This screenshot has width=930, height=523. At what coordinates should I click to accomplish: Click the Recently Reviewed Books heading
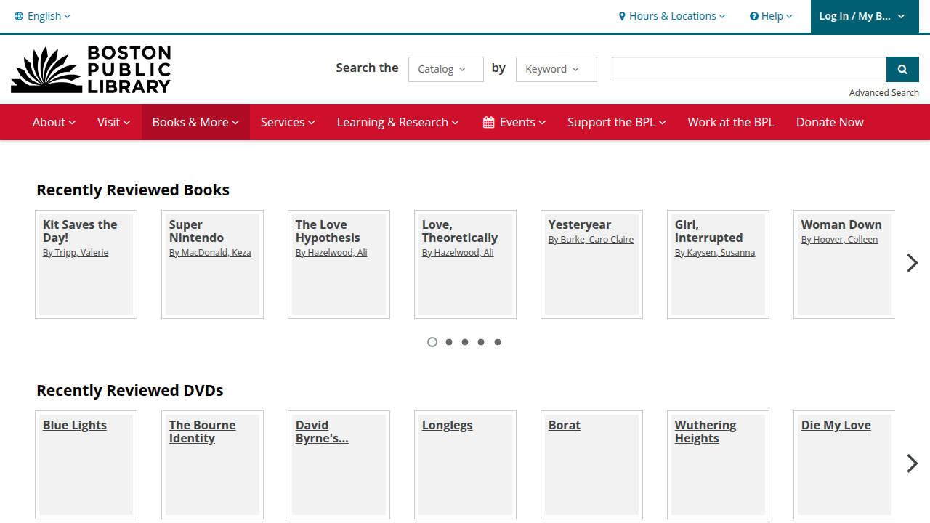[x=133, y=190]
